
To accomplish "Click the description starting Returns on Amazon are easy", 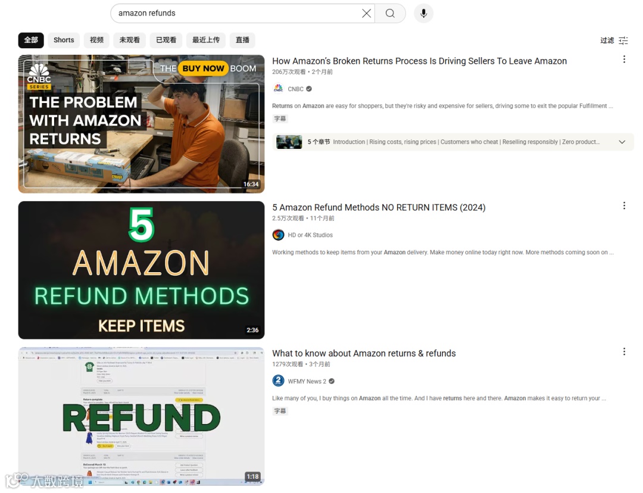I will point(443,106).
